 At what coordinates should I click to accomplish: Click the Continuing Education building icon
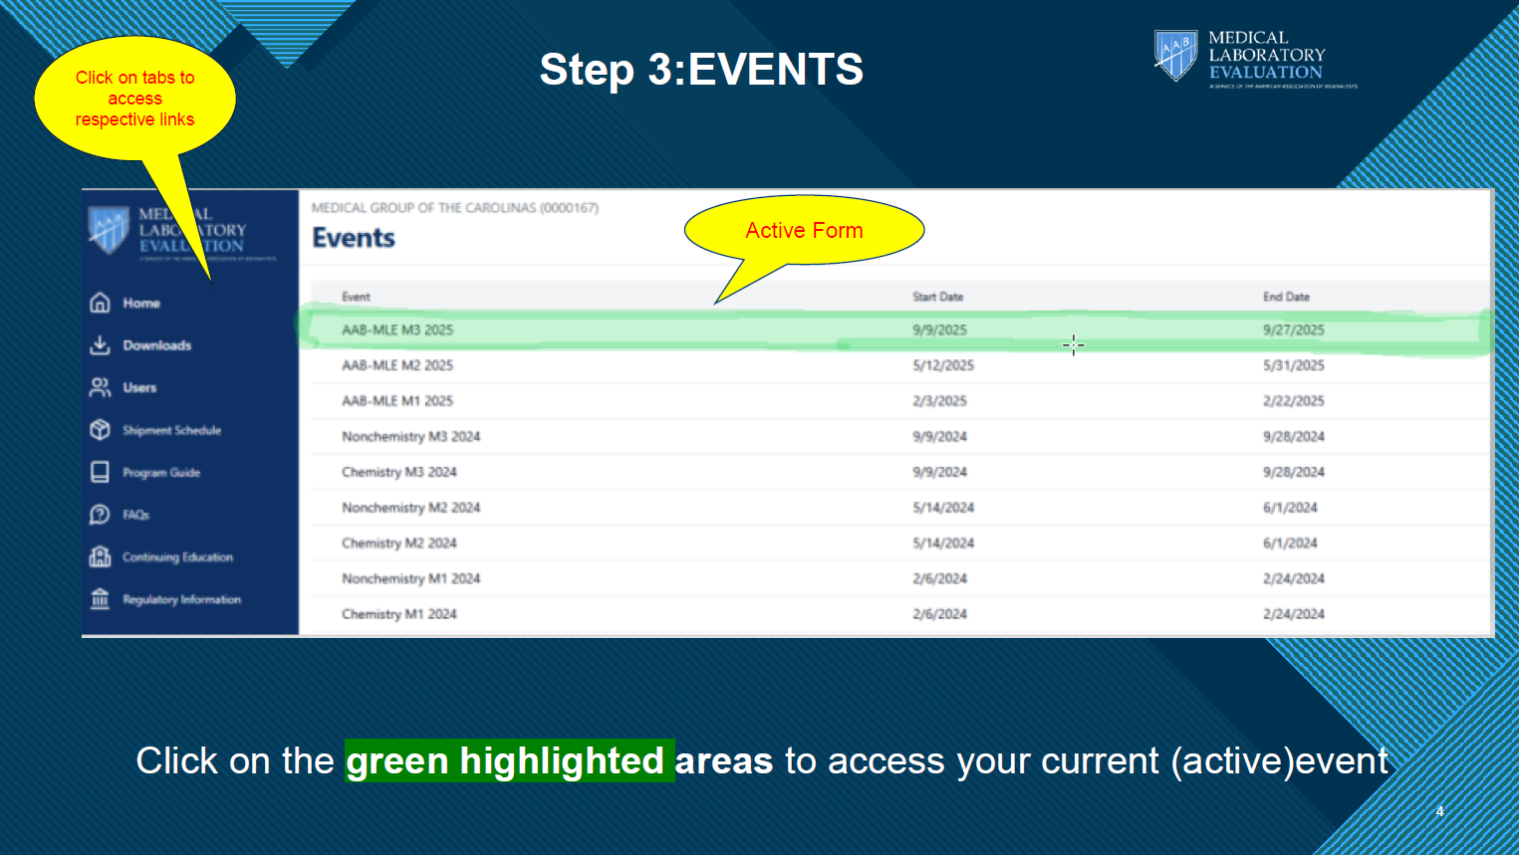[100, 556]
